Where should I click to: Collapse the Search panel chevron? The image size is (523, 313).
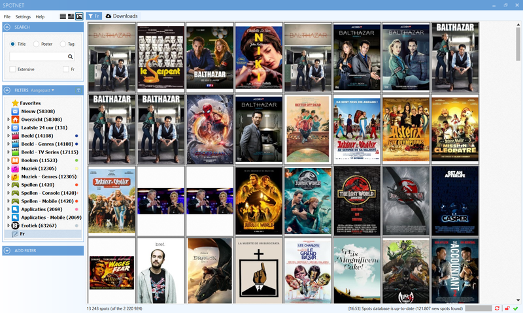click(x=7, y=27)
